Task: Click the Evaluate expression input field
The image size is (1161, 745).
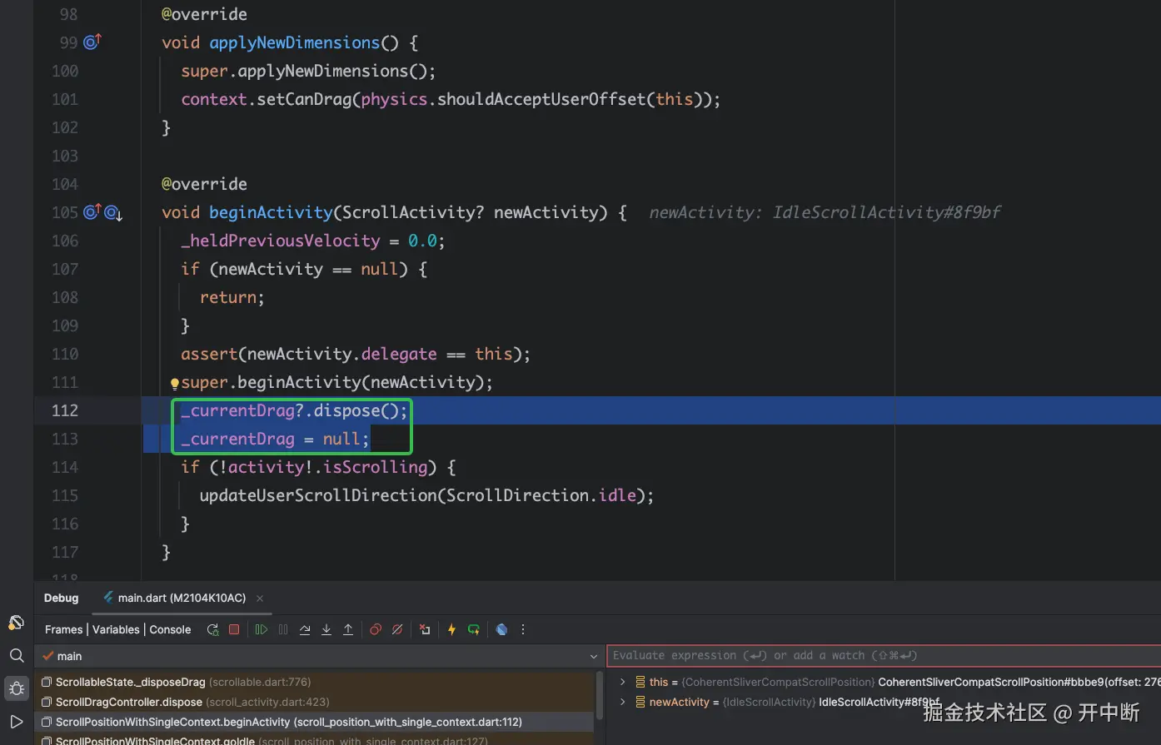Action: [x=884, y=656]
